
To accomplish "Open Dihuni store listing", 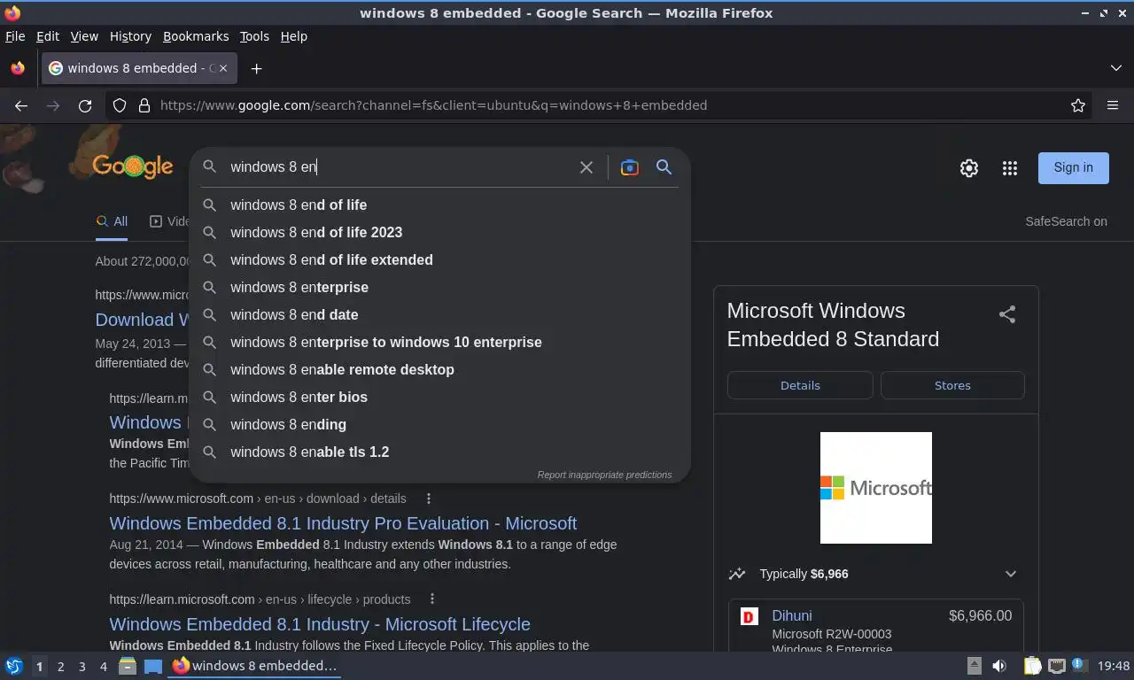I will click(x=791, y=615).
